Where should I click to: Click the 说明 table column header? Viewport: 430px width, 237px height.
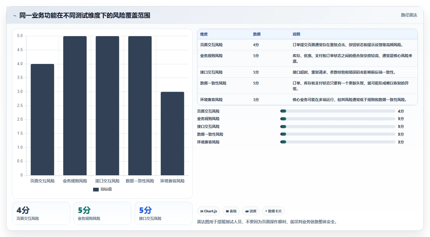coord(296,34)
